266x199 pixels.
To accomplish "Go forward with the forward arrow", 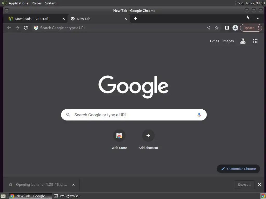I will point(17,28).
